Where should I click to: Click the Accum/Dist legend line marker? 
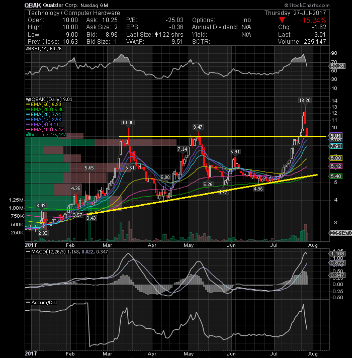pos(28,302)
